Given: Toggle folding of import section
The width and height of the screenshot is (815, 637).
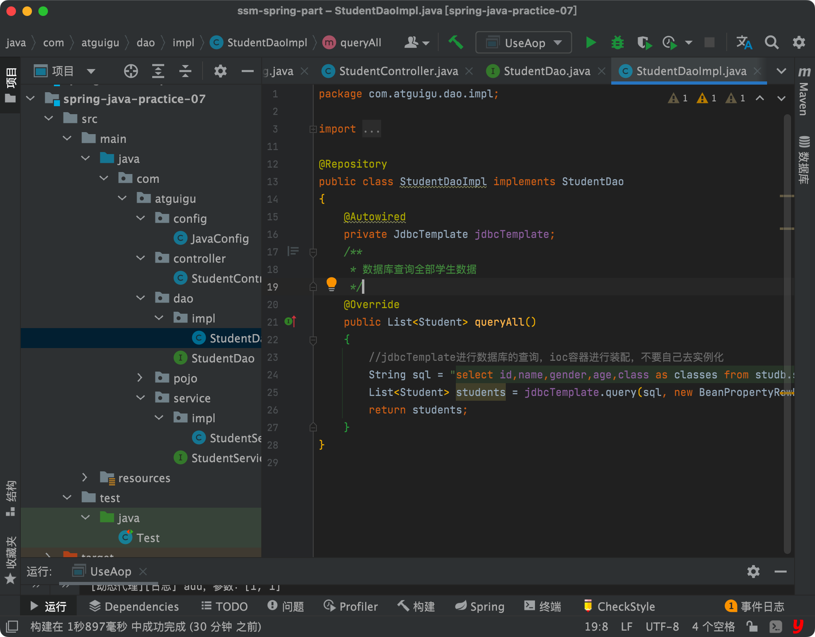Looking at the screenshot, I should click(313, 129).
